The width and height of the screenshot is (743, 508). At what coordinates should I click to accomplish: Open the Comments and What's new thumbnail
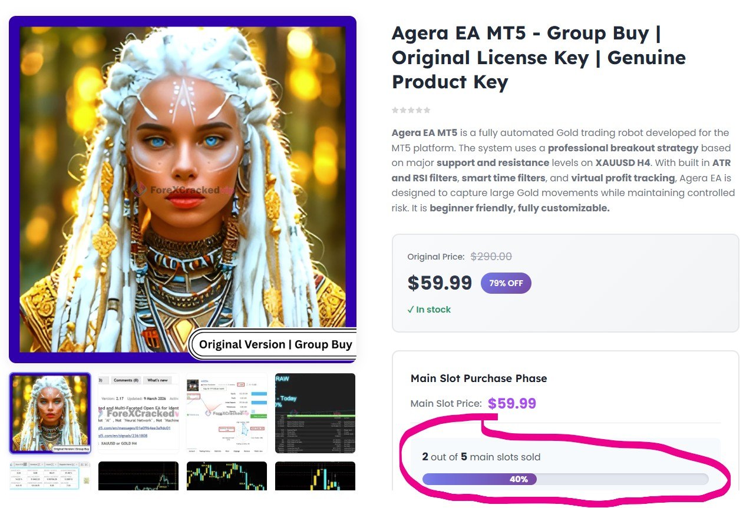[x=138, y=413]
